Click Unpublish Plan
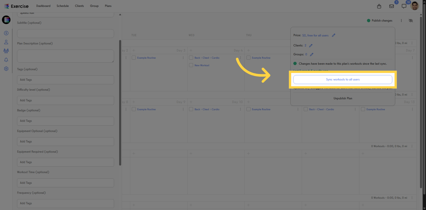 click(343, 98)
